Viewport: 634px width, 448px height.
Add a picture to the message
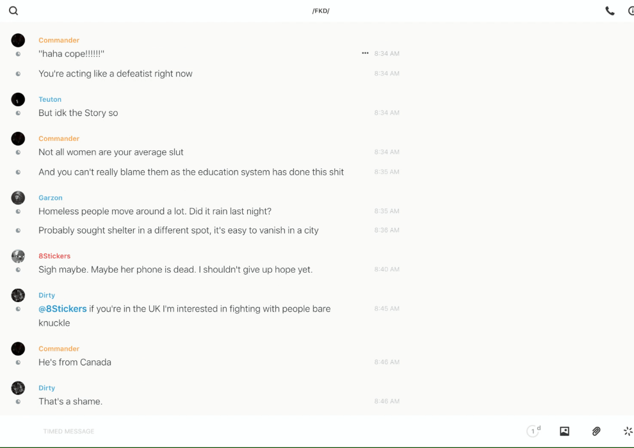pyautogui.click(x=564, y=431)
